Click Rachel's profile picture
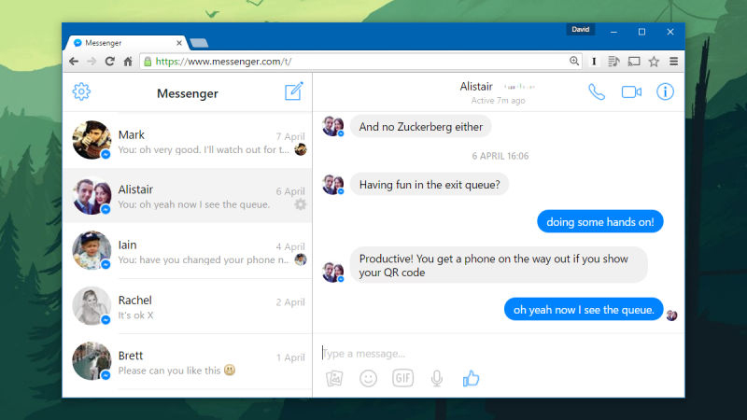 coord(92,306)
